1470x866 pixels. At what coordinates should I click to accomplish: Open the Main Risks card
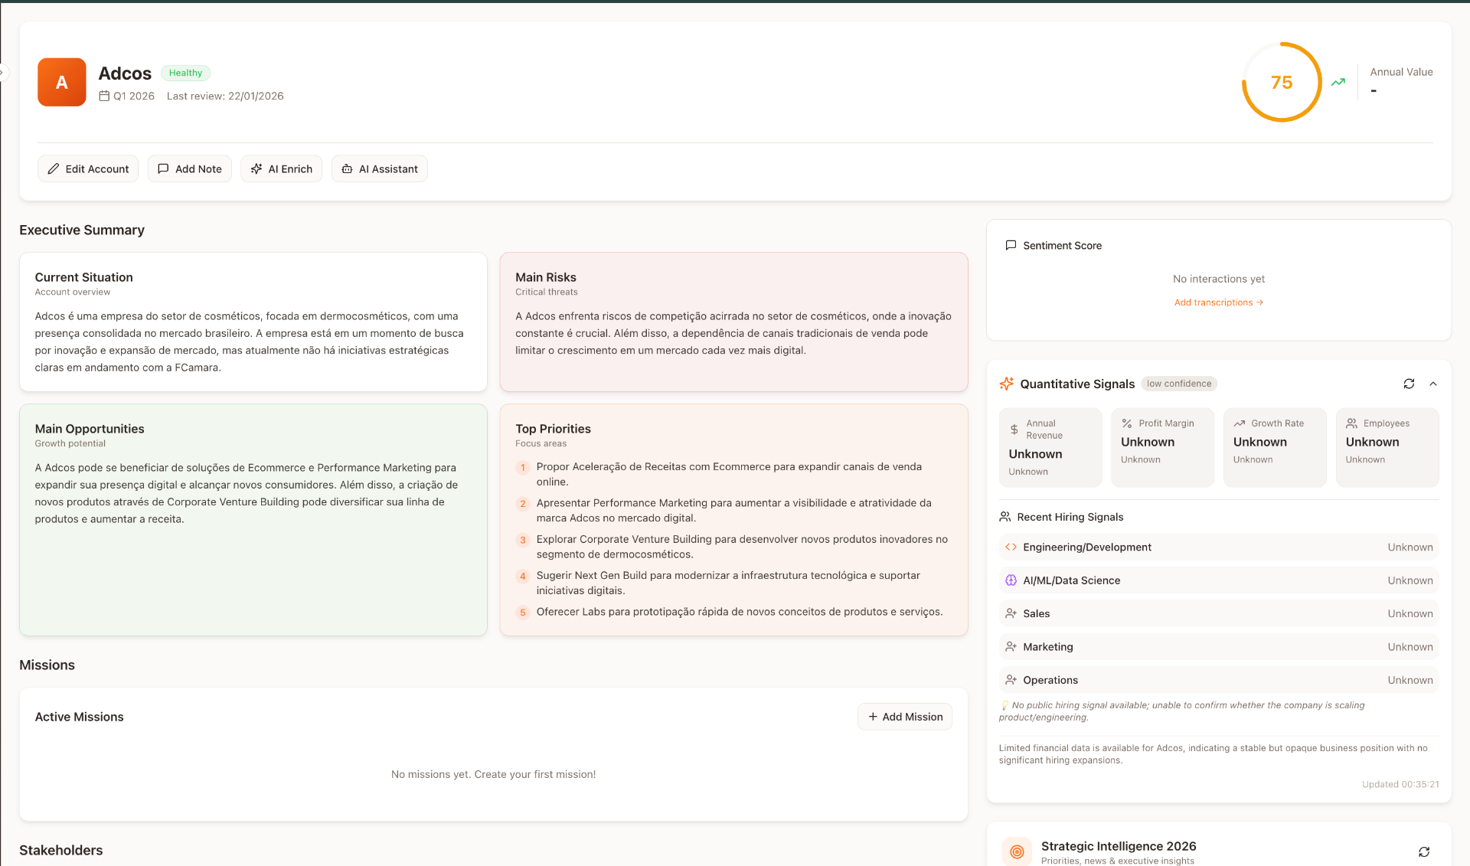coord(733,322)
